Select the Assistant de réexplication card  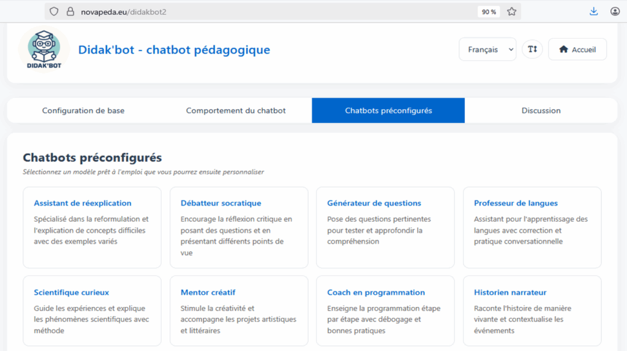click(92, 227)
